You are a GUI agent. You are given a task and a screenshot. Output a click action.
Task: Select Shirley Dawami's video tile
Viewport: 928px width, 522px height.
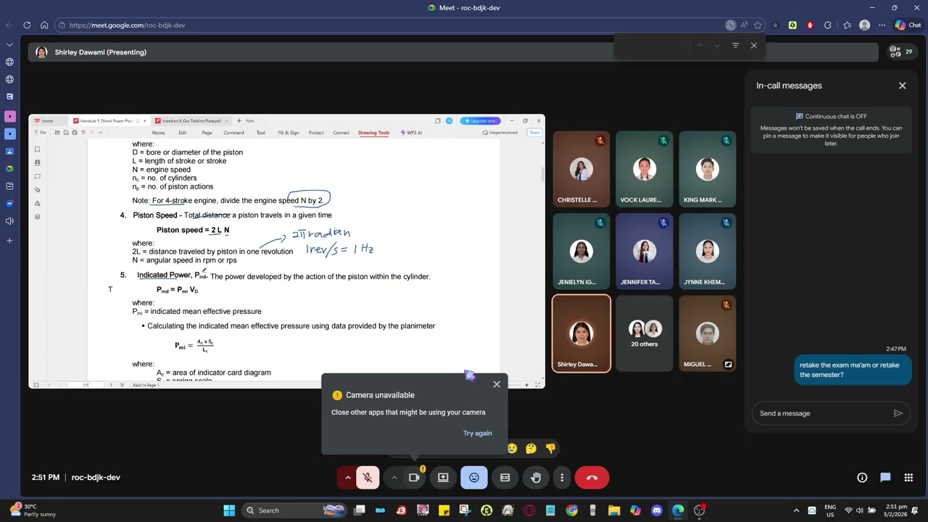coord(581,333)
